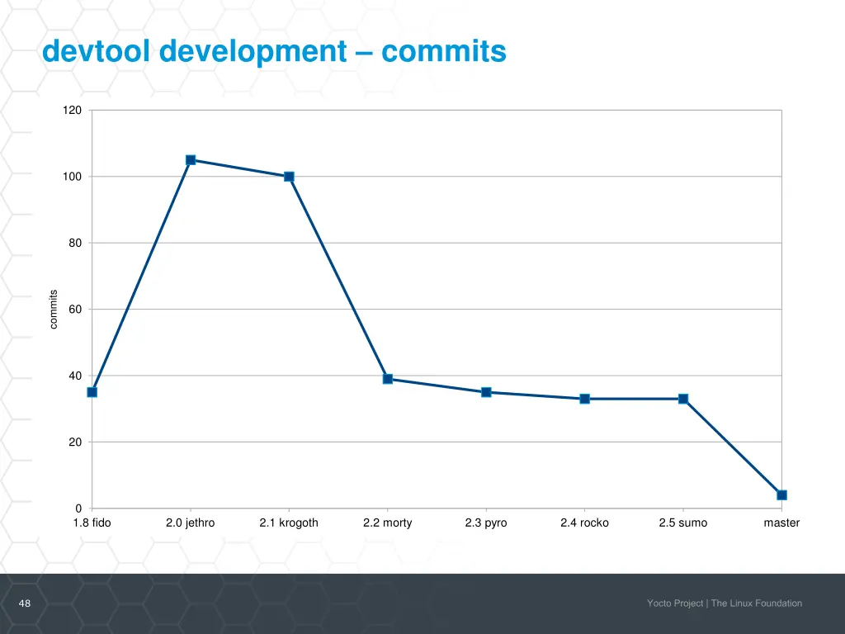Click 'Yocto Project | The Linux Foundation' footer text
This screenshot has width=845, height=634.
(x=724, y=603)
